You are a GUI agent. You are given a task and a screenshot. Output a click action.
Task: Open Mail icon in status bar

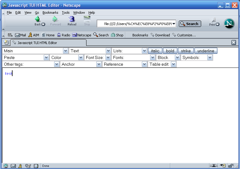pos(13,166)
